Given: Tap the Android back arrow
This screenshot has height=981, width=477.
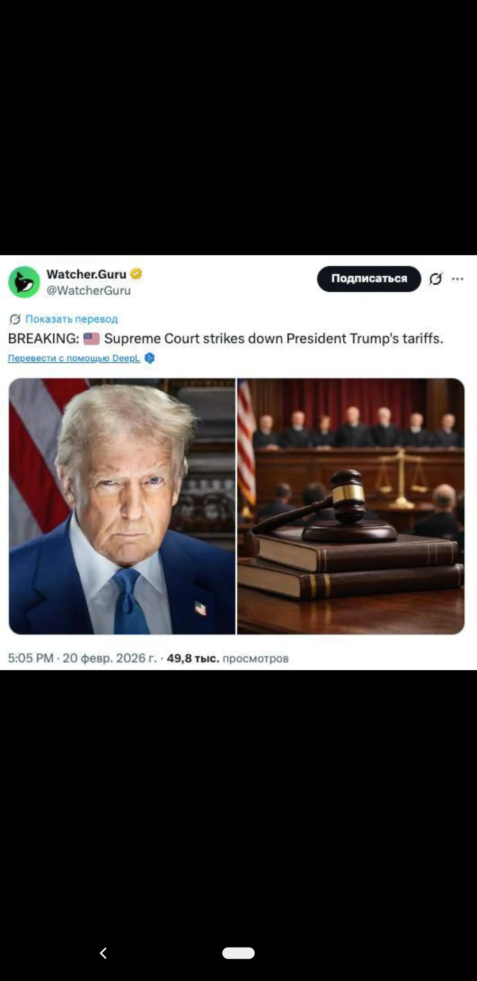Looking at the screenshot, I should 103,953.
